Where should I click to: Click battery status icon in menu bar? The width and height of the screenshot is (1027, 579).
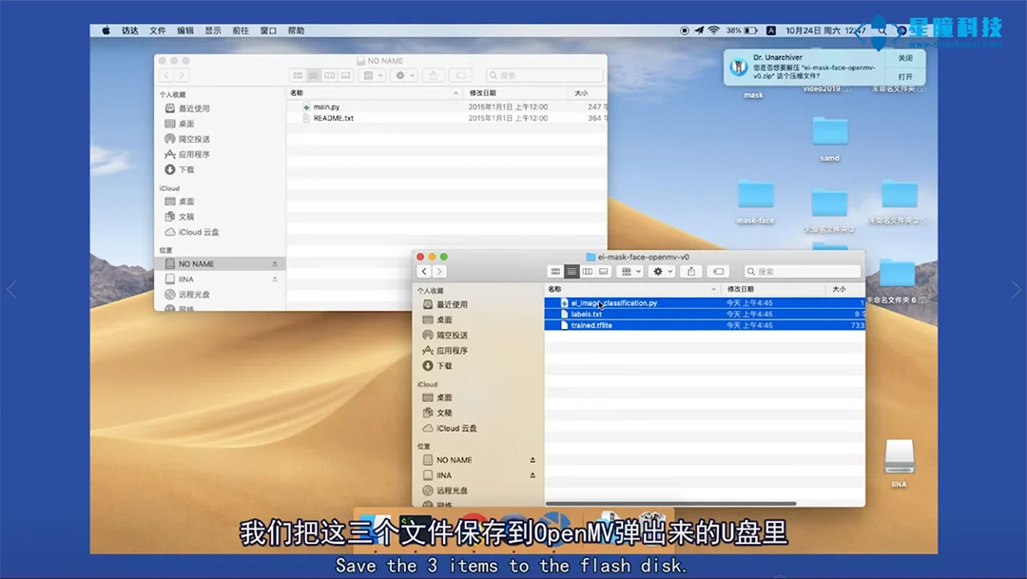pyautogui.click(x=750, y=30)
